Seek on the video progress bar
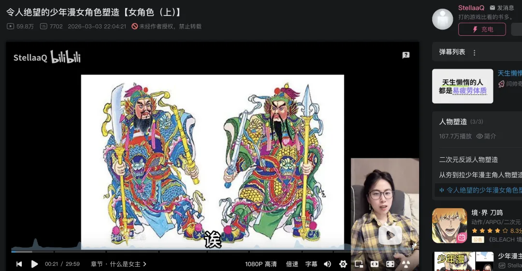This screenshot has height=271, width=522. [213, 251]
